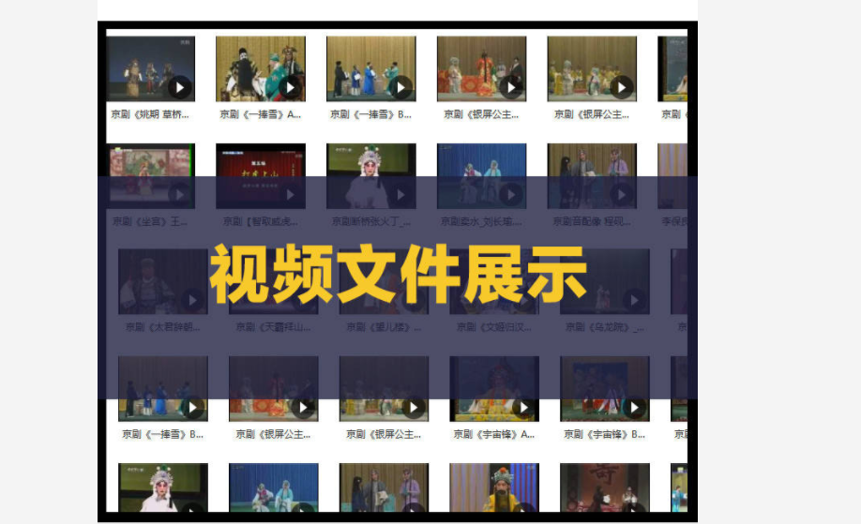The image size is (861, 524).
Task: Select file name 京剧《姚期 草桥...
Action: click(150, 114)
